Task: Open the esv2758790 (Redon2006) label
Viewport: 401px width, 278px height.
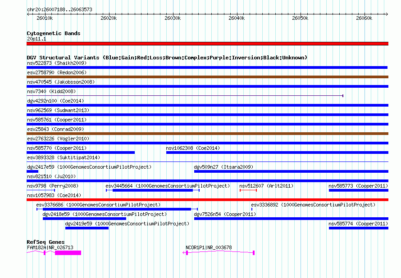Action: 57,72
